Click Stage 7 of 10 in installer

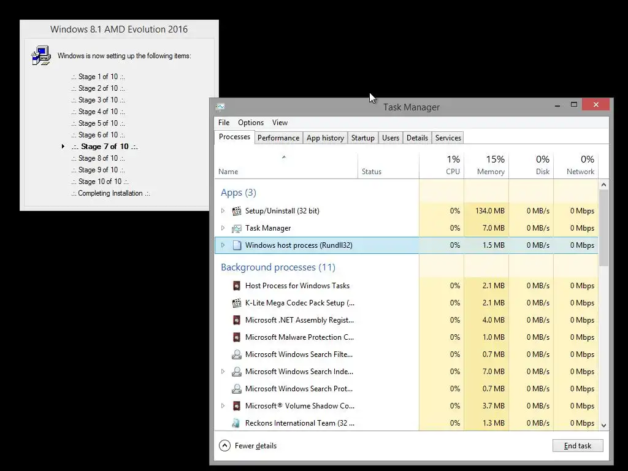tap(104, 147)
